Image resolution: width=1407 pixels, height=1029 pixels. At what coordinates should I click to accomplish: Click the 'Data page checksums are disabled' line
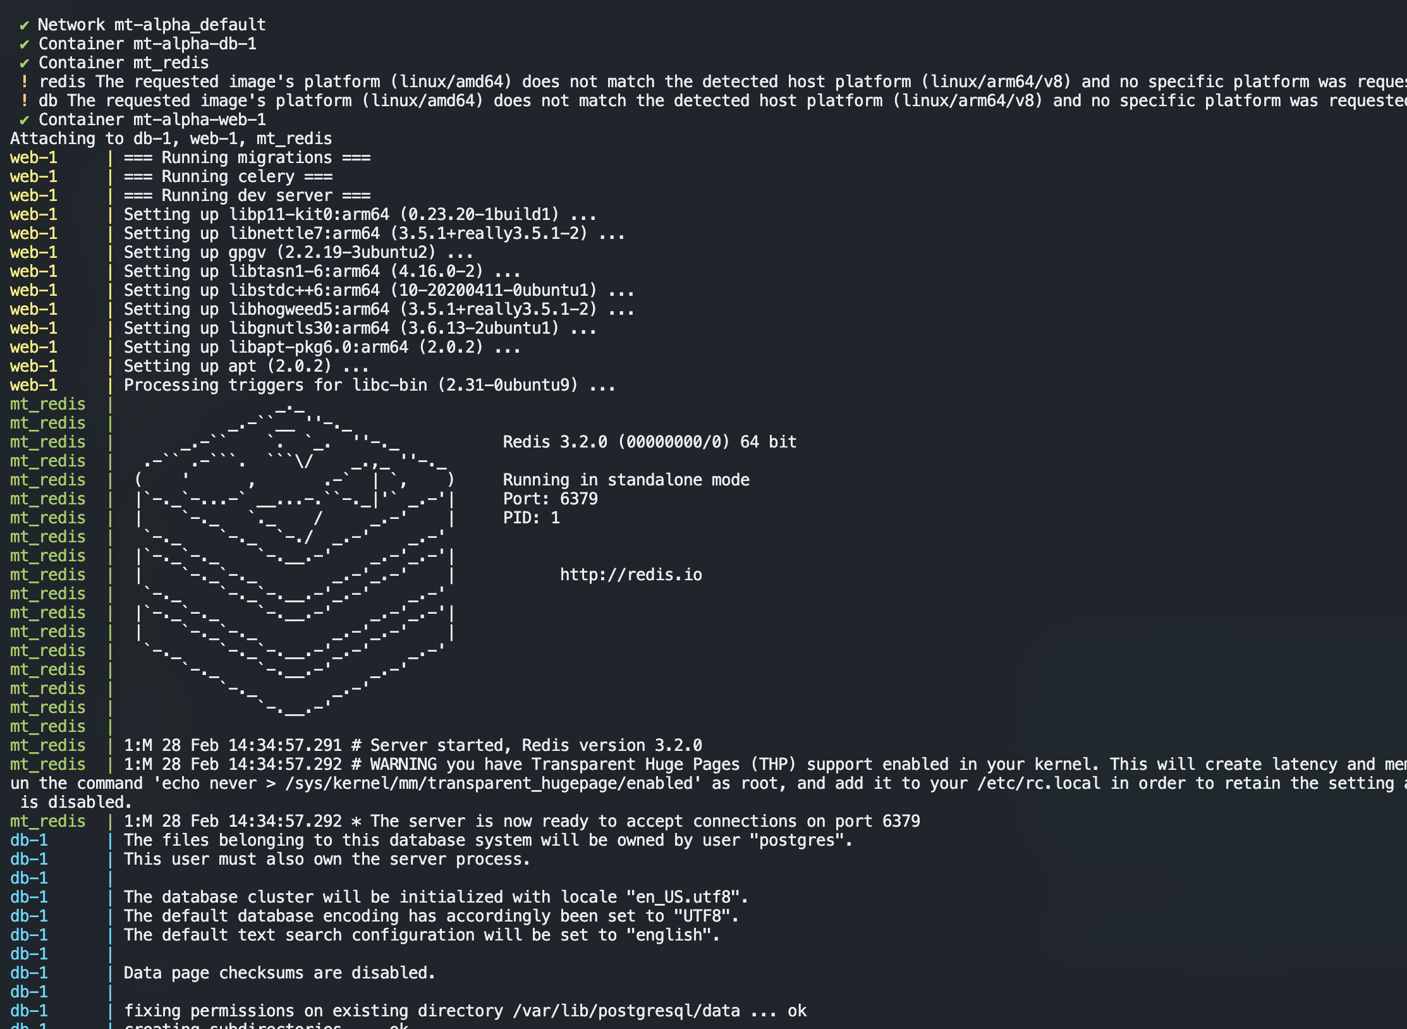(x=279, y=973)
